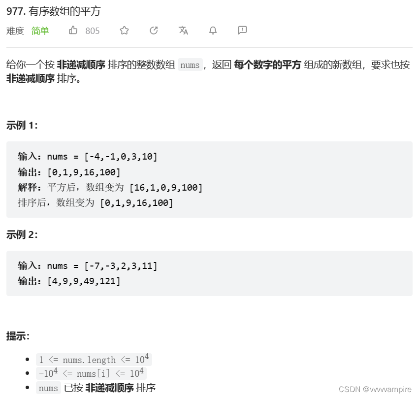Image resolution: width=419 pixels, height=398 pixels.
Task: Open the problem title 977. 有序数组的平方
Action: click(53, 11)
